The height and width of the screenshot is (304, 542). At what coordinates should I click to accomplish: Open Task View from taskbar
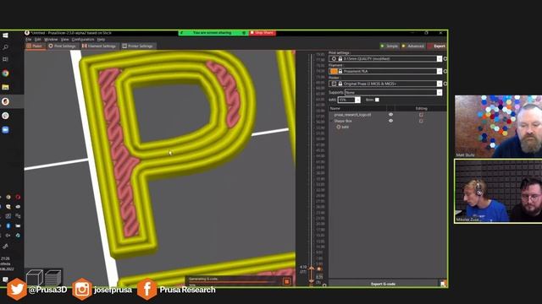(x=5, y=59)
